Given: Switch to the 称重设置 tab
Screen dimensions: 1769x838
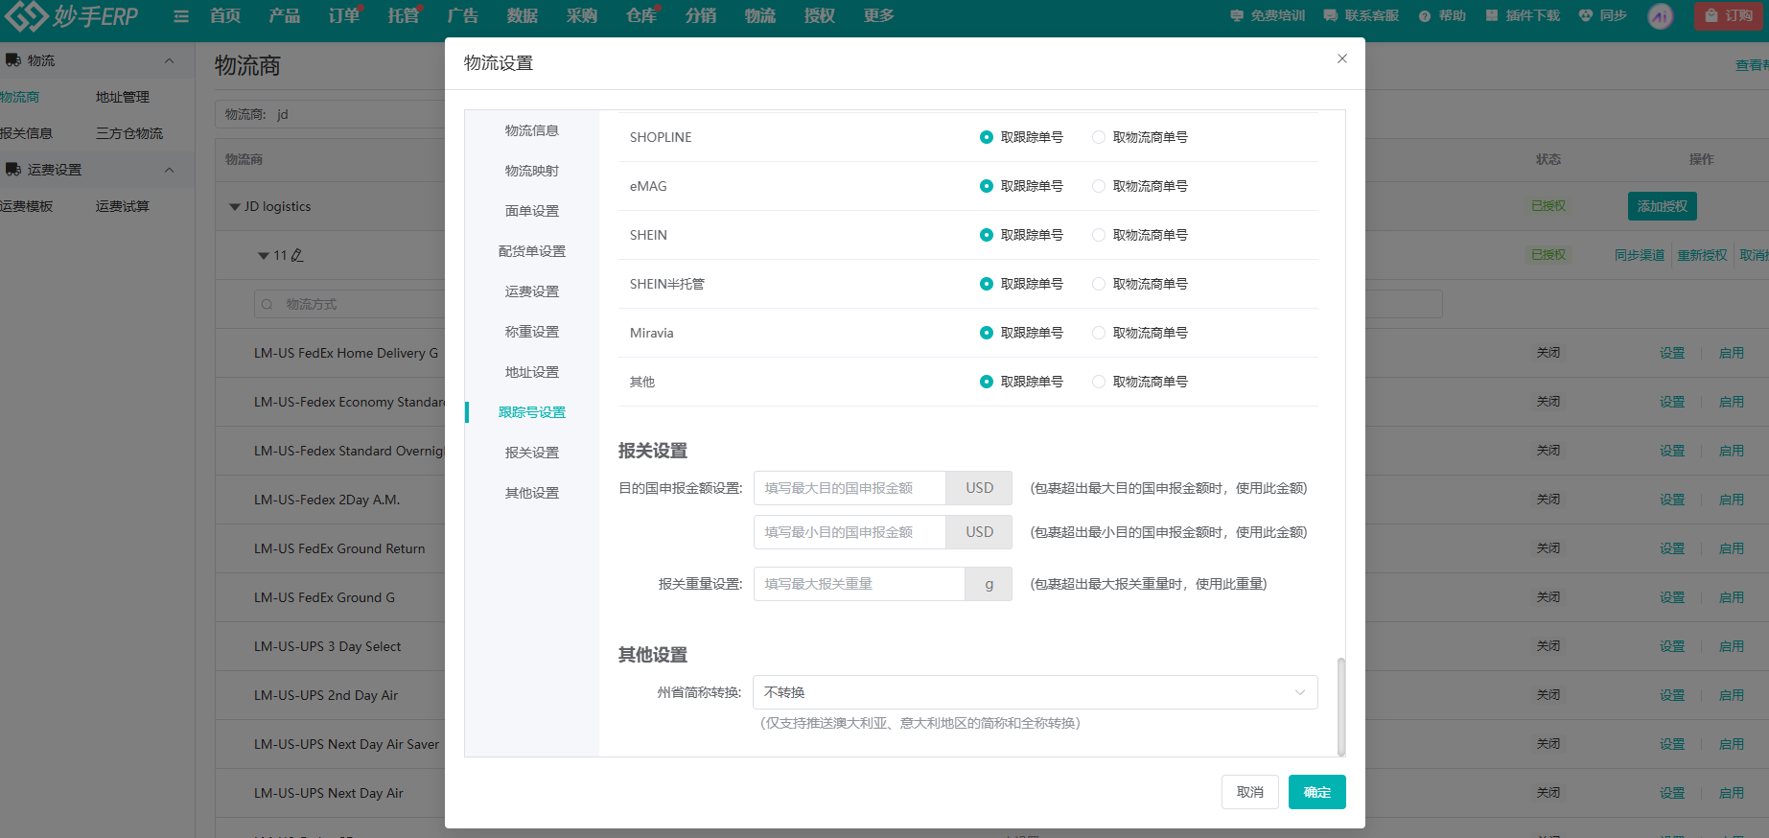Looking at the screenshot, I should coord(532,332).
